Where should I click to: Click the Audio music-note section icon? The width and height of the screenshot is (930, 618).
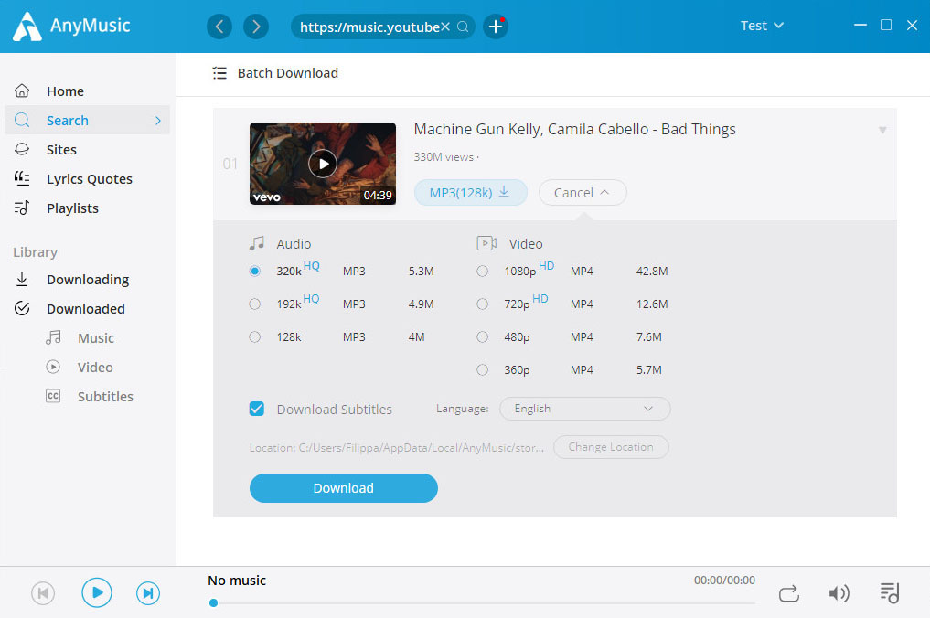(257, 243)
